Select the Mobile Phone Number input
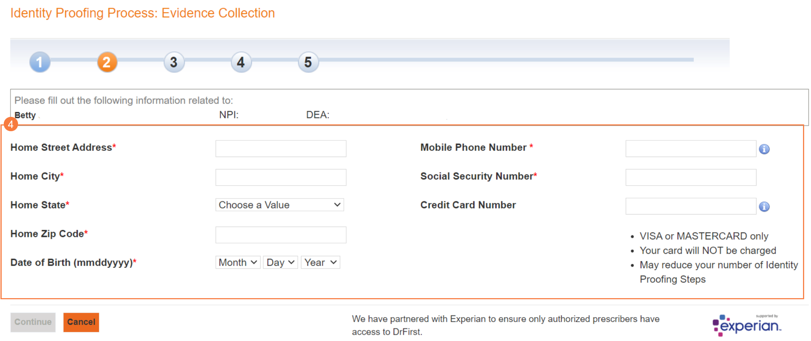 (690, 149)
